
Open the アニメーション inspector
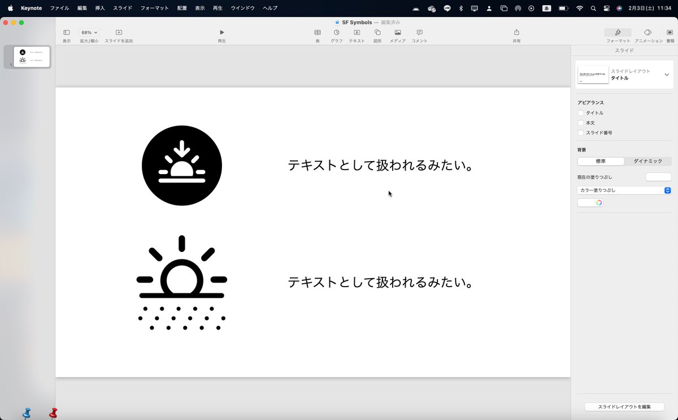(648, 33)
